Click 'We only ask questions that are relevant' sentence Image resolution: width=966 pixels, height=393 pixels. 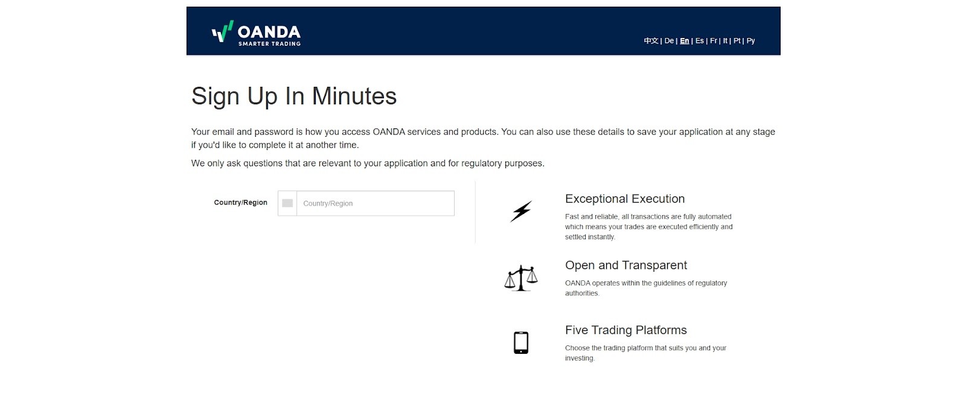368,163
